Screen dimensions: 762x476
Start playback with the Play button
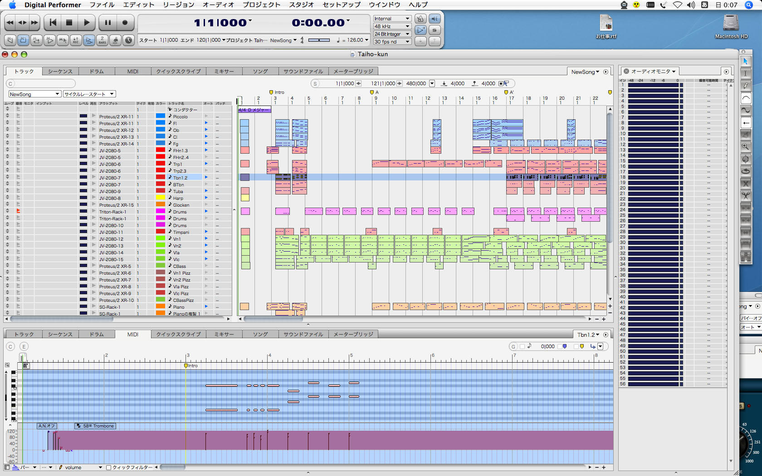pos(87,22)
